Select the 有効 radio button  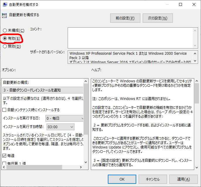[5, 38]
